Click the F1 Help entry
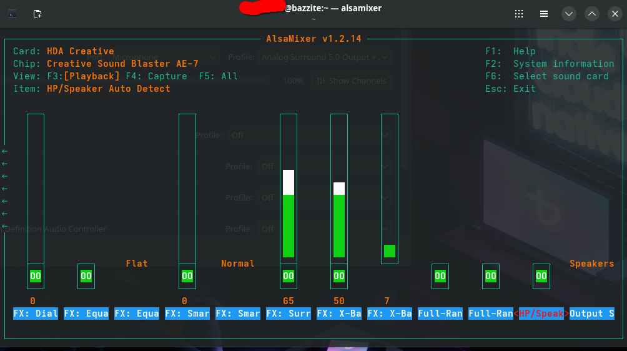The image size is (627, 351). click(511, 51)
